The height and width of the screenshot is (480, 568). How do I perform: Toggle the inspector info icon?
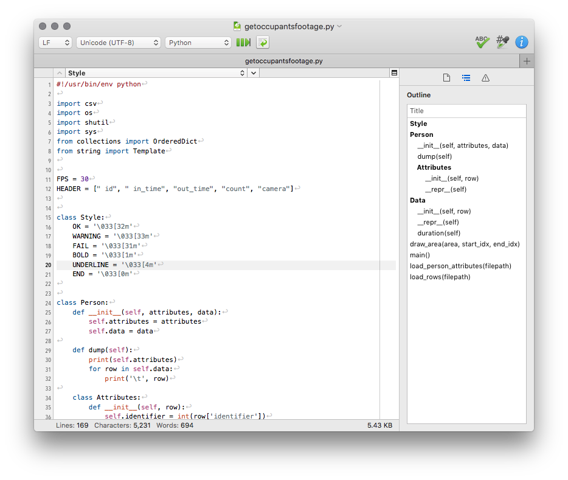pos(522,42)
